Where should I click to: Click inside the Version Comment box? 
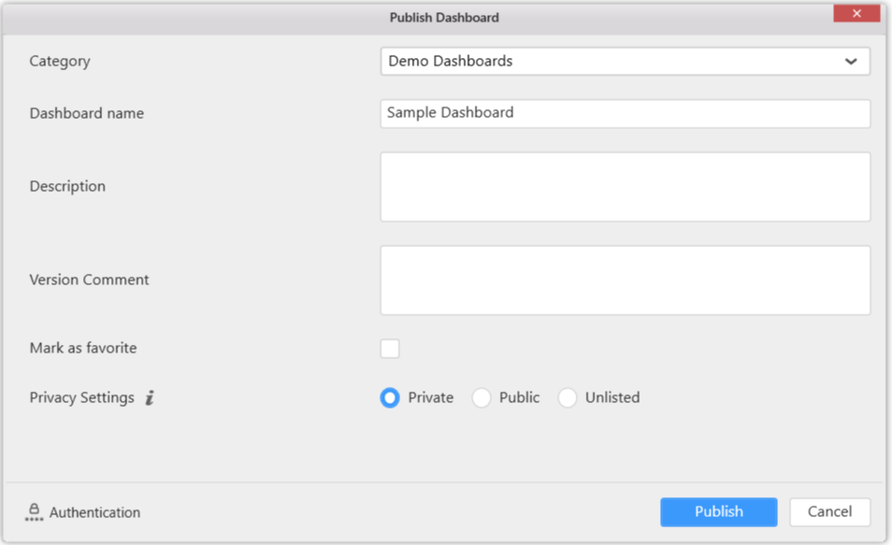pos(625,280)
